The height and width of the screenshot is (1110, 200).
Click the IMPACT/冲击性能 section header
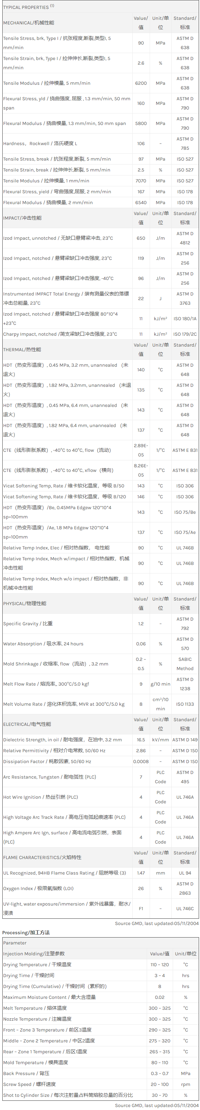pyautogui.click(x=22, y=218)
